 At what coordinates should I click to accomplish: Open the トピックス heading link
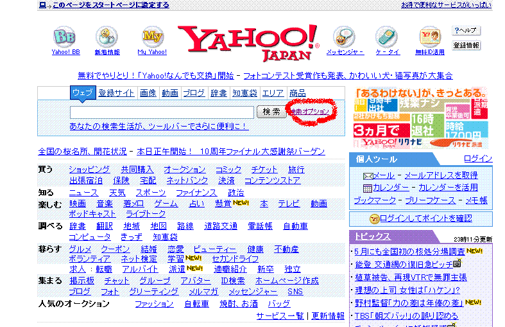point(373,236)
